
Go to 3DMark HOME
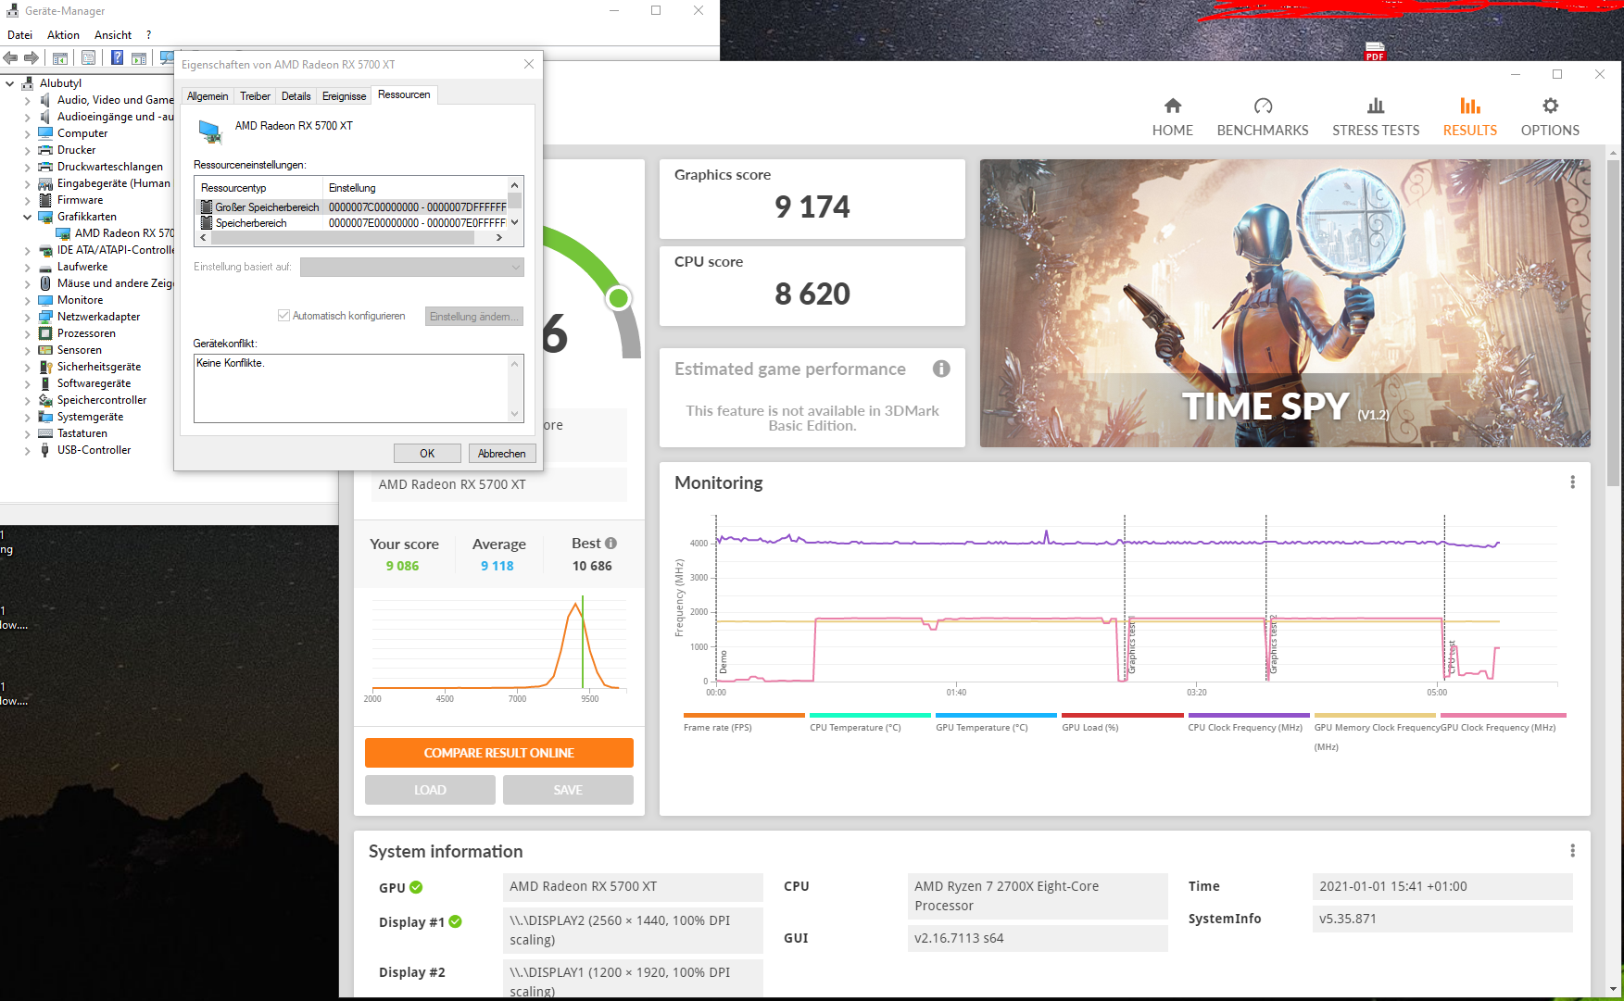1172,118
